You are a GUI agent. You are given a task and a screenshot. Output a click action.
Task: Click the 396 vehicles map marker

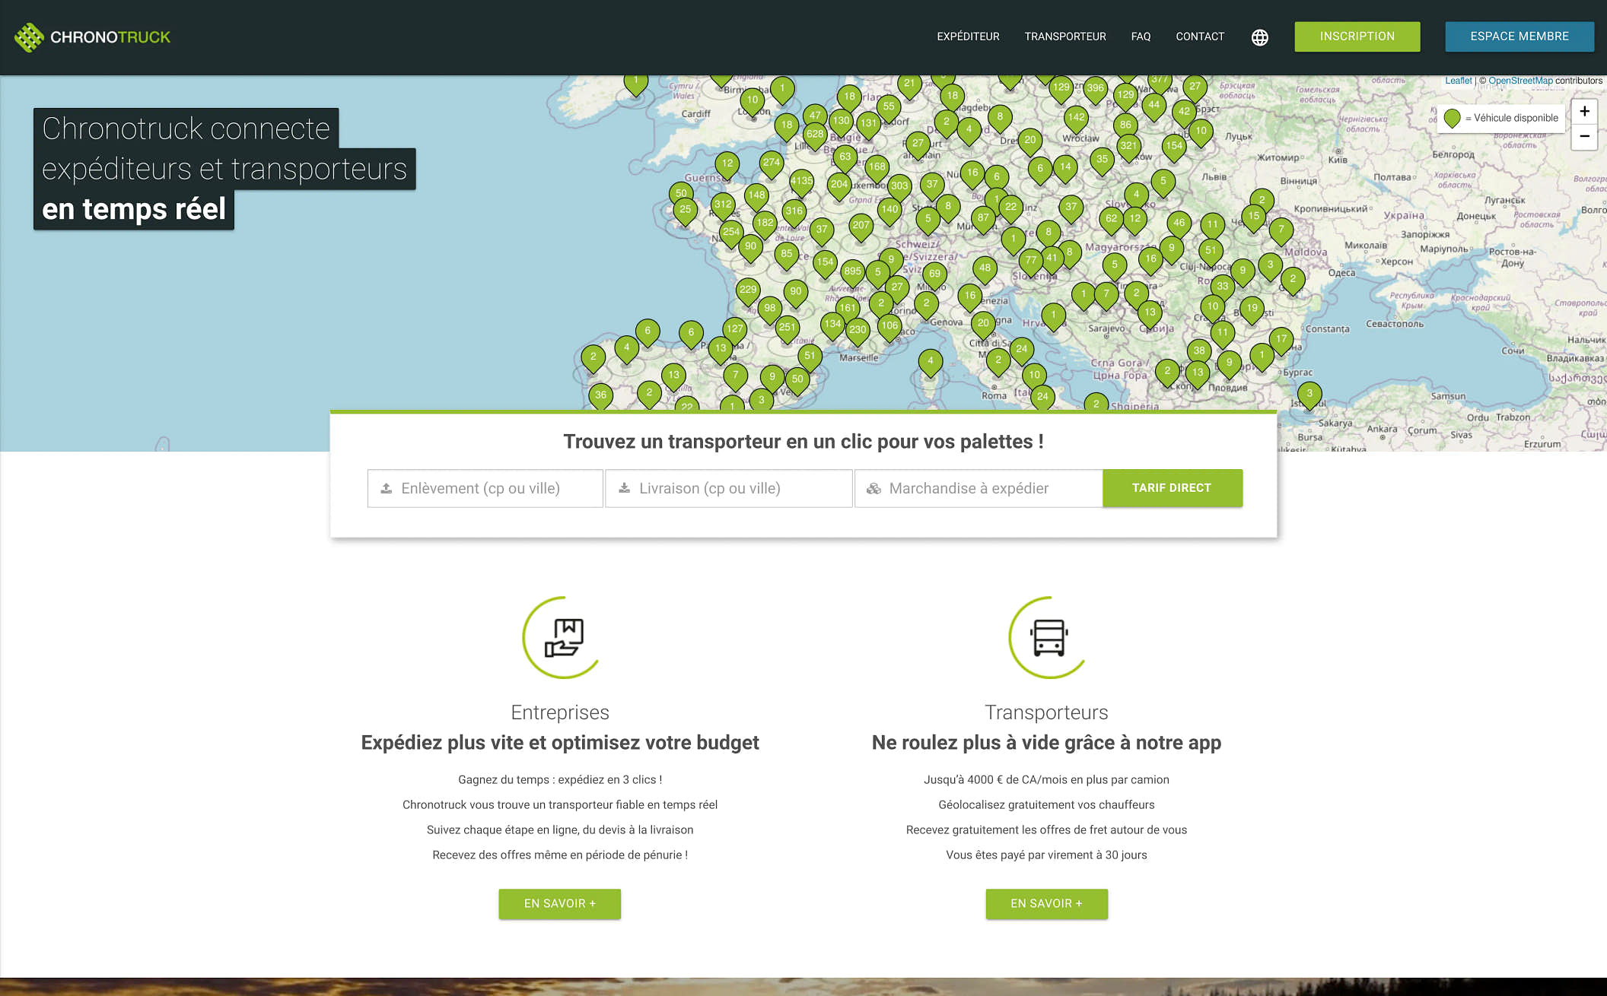(1095, 88)
